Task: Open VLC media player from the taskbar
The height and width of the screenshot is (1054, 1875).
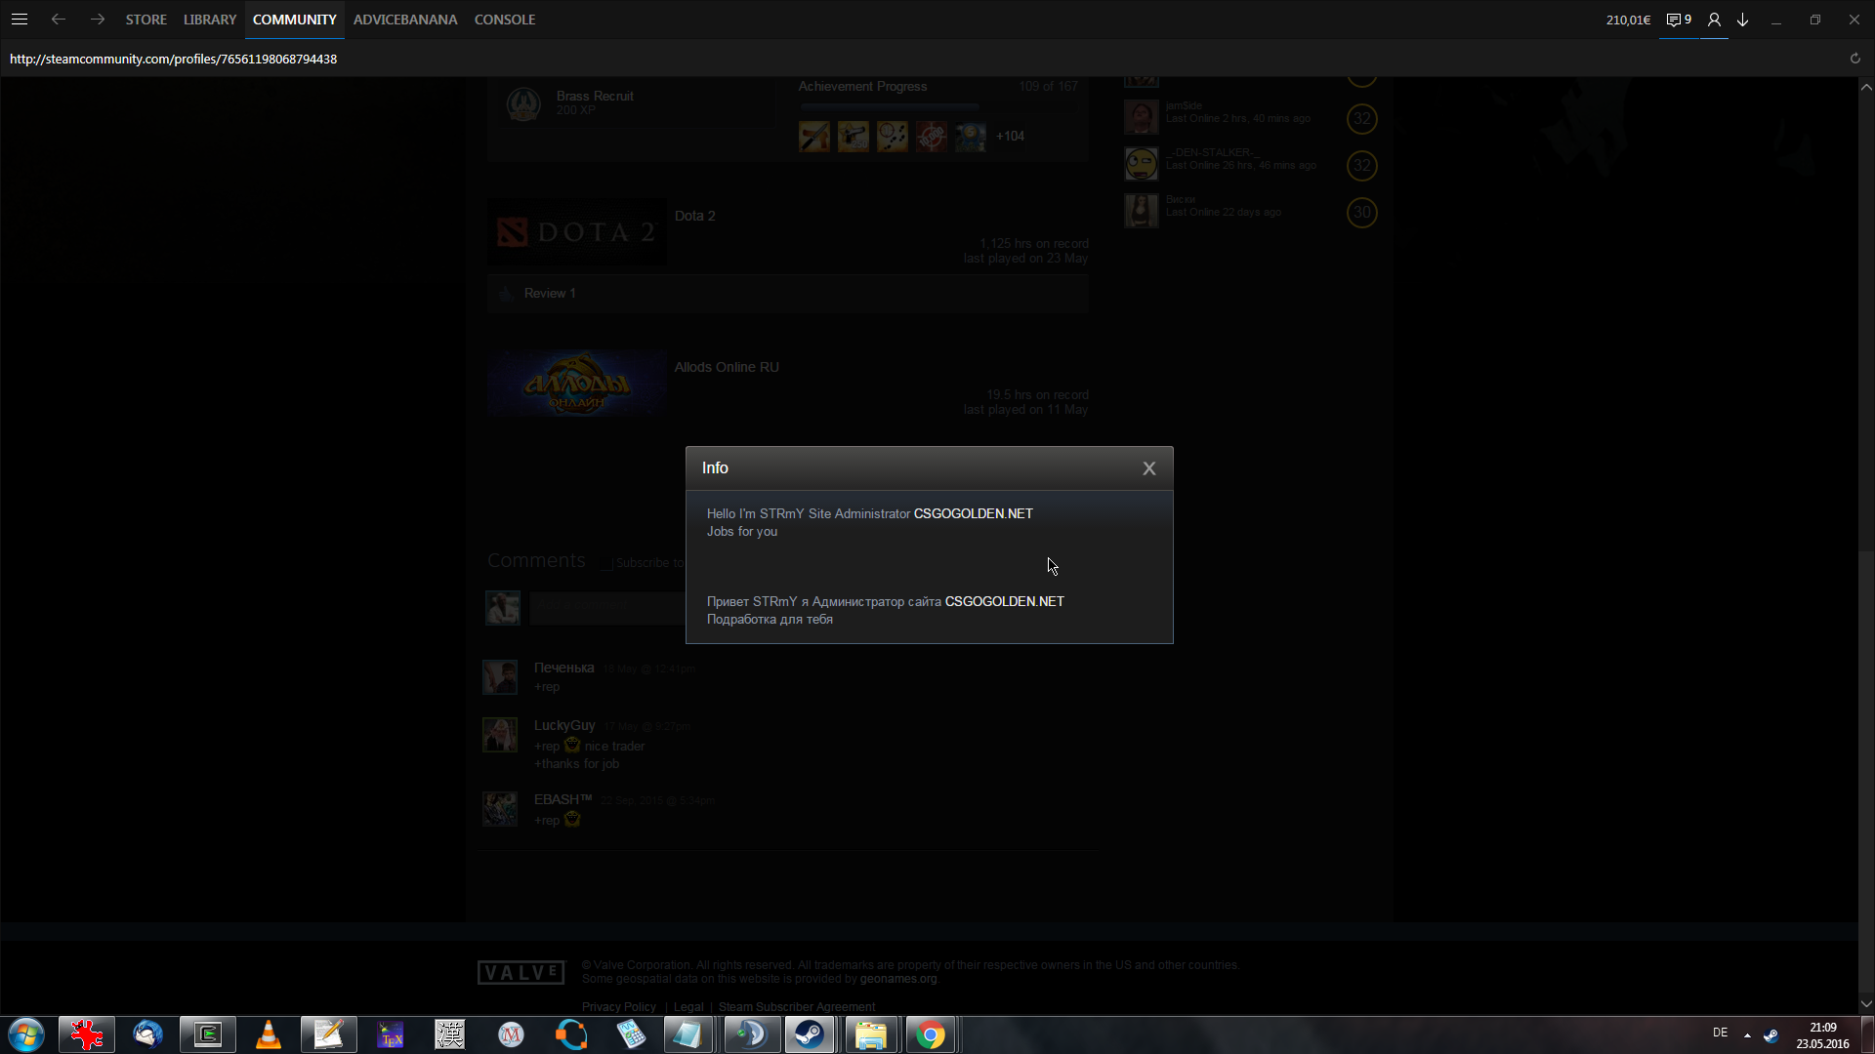Action: click(269, 1034)
